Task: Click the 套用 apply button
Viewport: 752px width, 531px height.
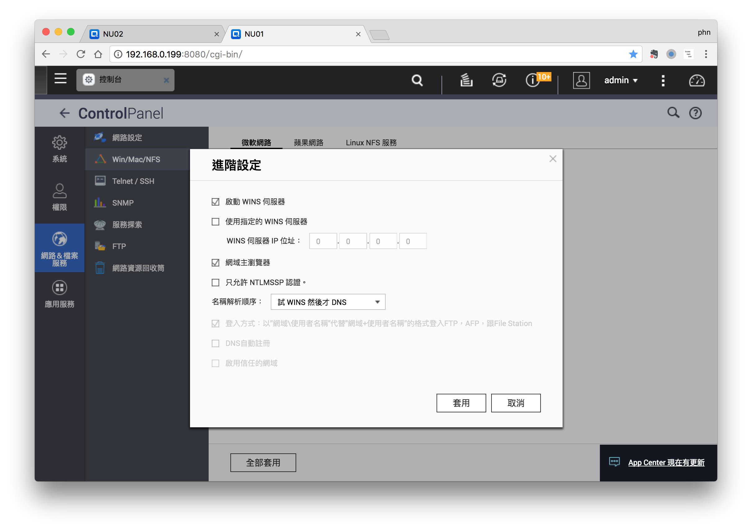Action: click(461, 403)
